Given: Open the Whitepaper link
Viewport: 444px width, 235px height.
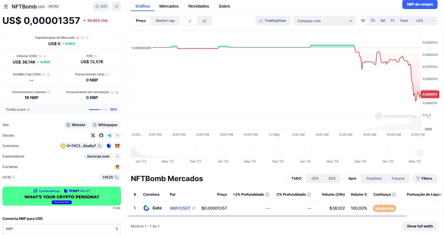Looking at the screenshot, I should point(105,125).
